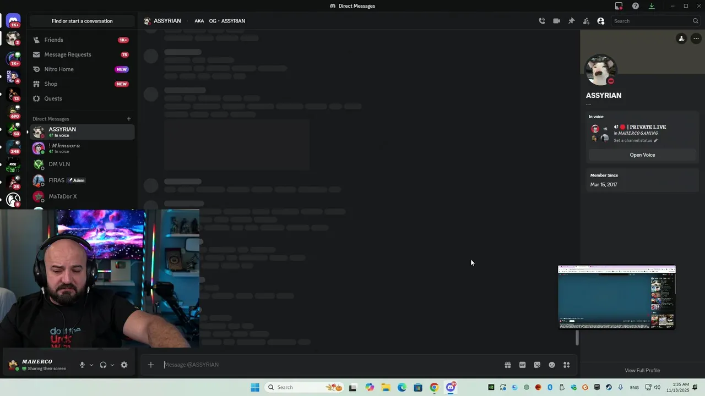Viewport: 705px width, 396px height.
Task: Open Windows Start menu
Action: point(255,387)
